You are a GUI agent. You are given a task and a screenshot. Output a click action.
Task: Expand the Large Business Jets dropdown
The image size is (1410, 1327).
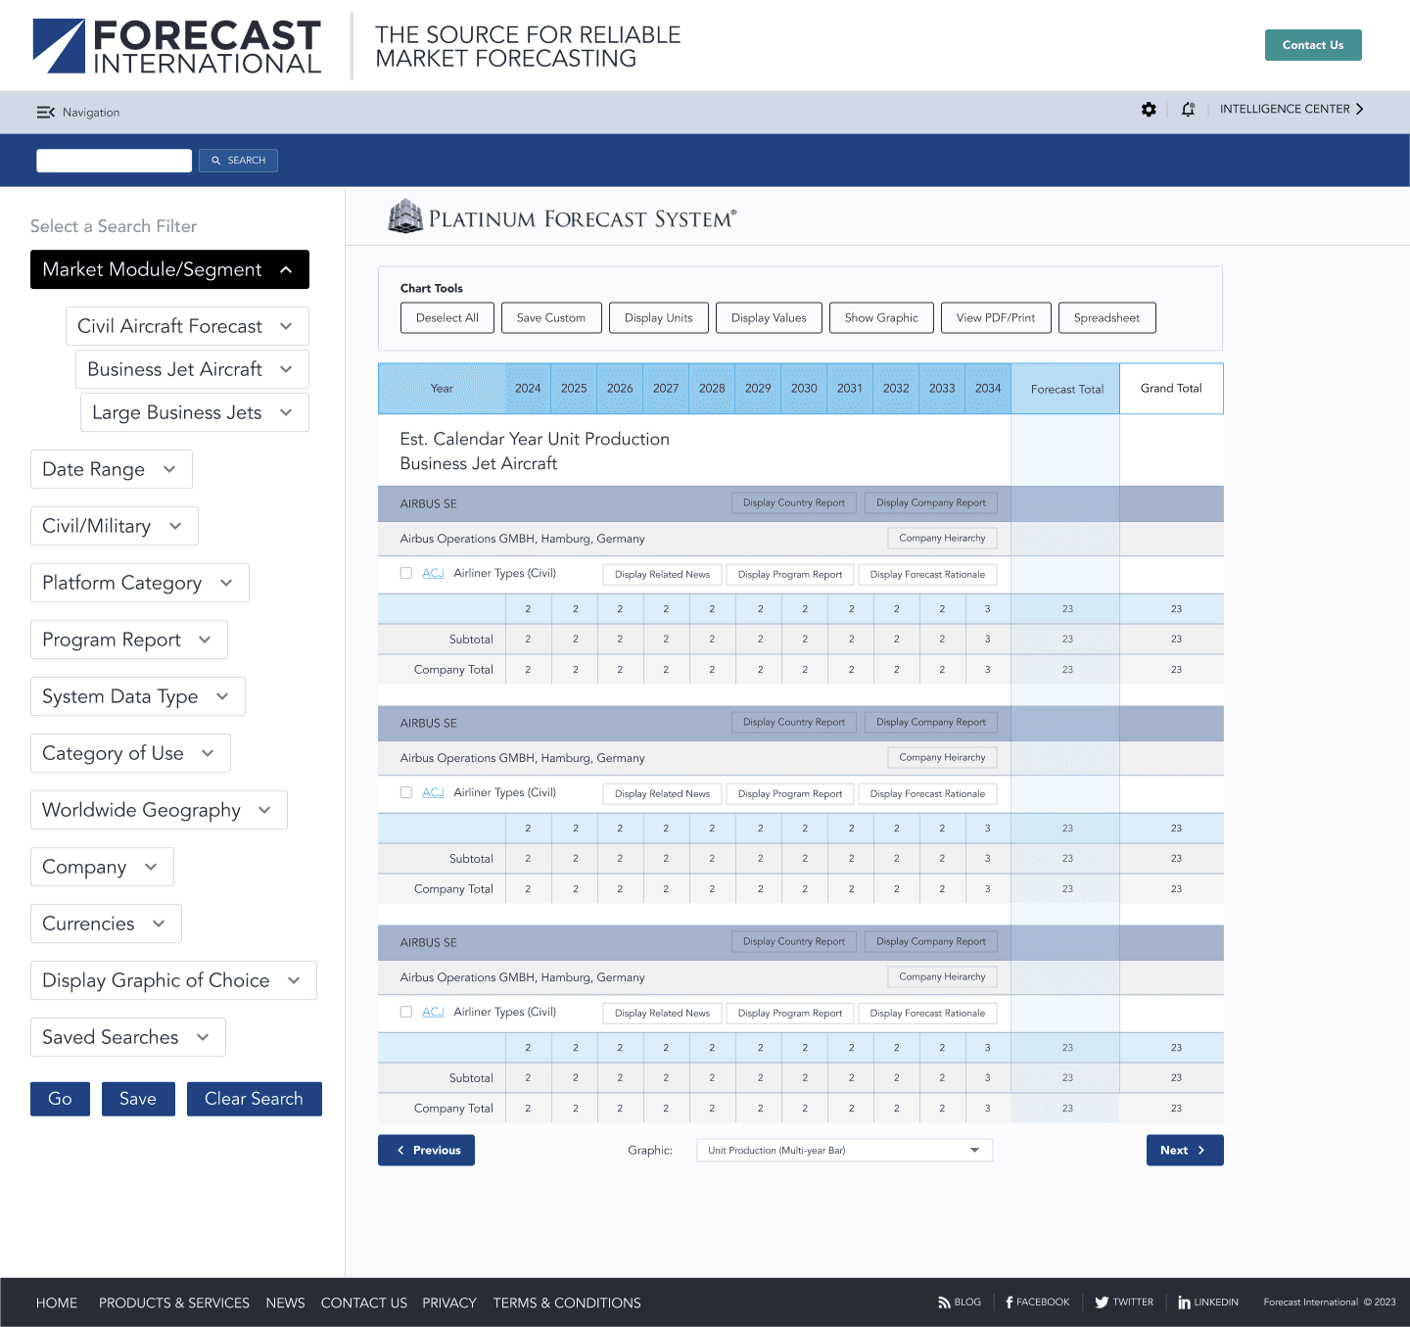[x=195, y=412]
